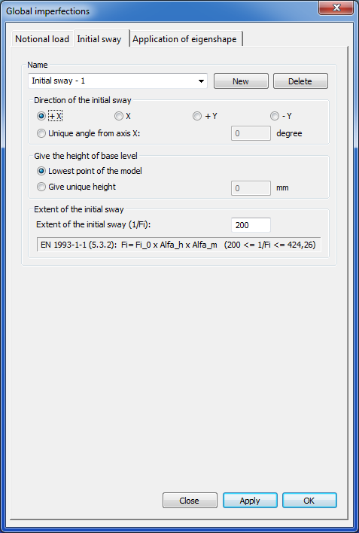Viewport: 359px width, 533px height.
Task: Click the Close button at bottom
Action: (190, 501)
